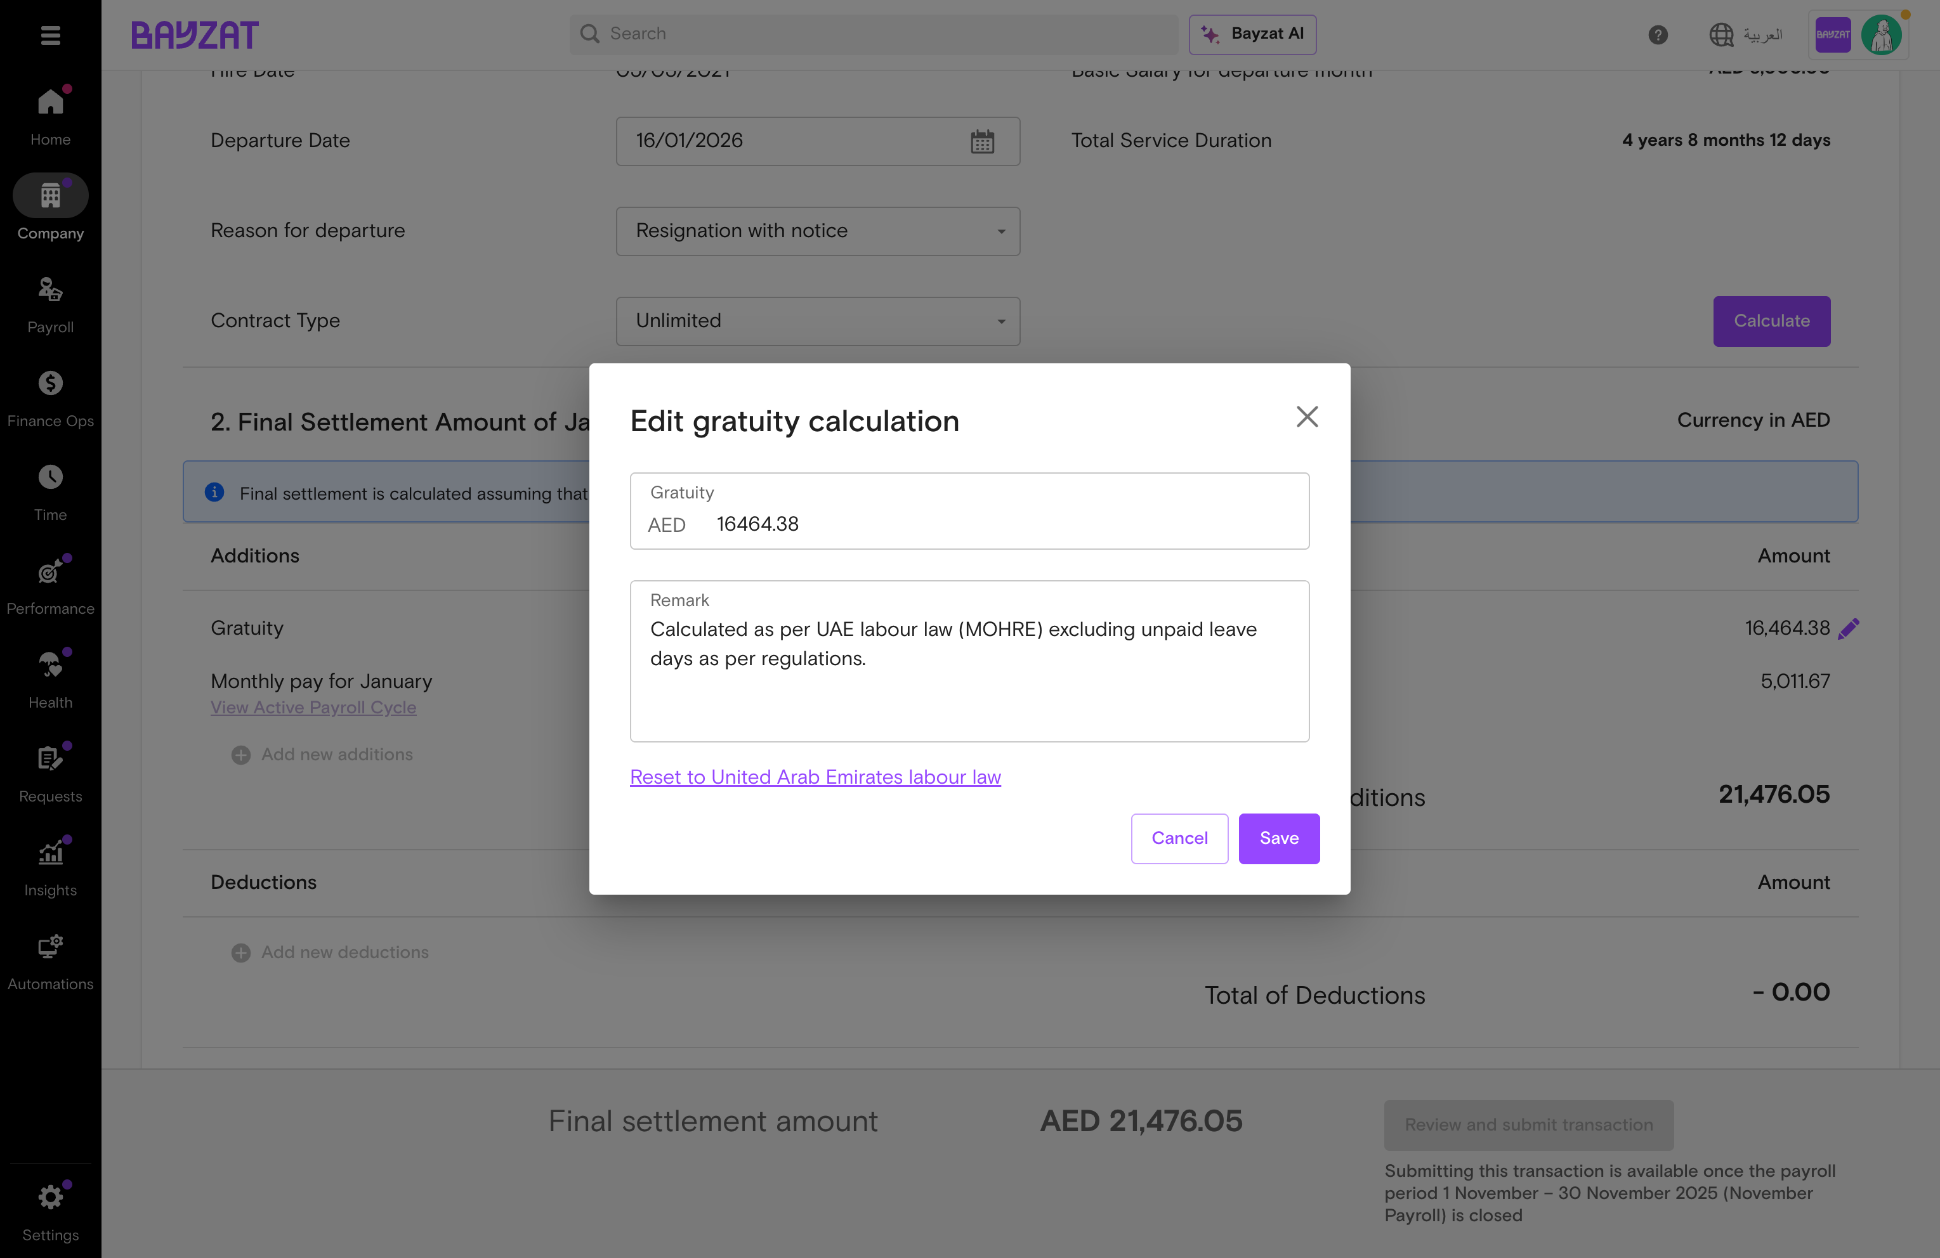Click the Departure Date input
The image size is (1940, 1258).
pos(818,142)
